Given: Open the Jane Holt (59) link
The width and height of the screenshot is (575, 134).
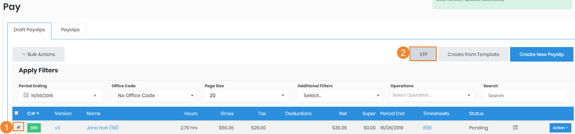Looking at the screenshot, I should [102, 128].
